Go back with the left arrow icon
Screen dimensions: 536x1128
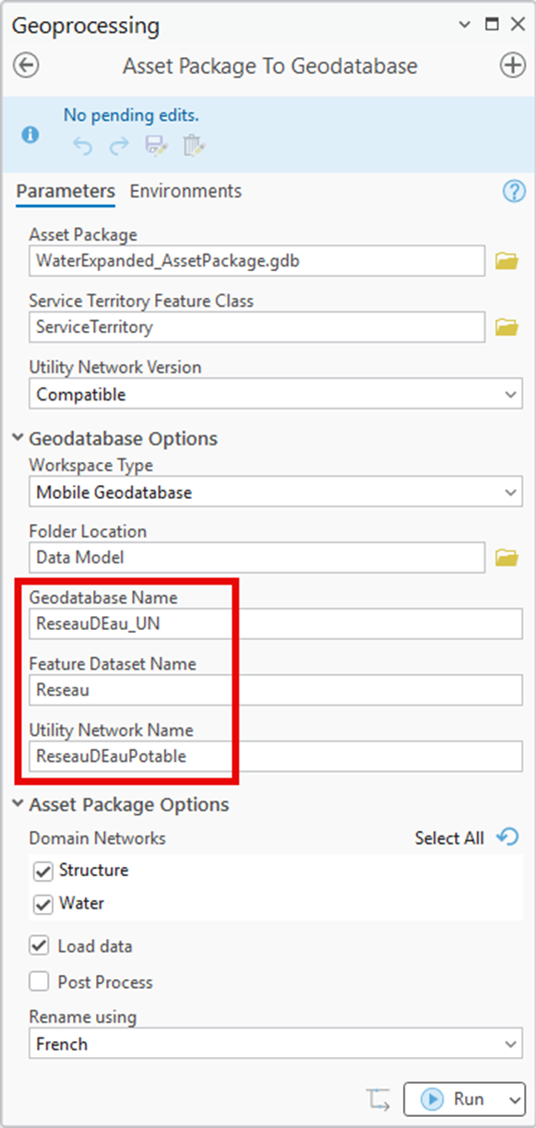27,66
